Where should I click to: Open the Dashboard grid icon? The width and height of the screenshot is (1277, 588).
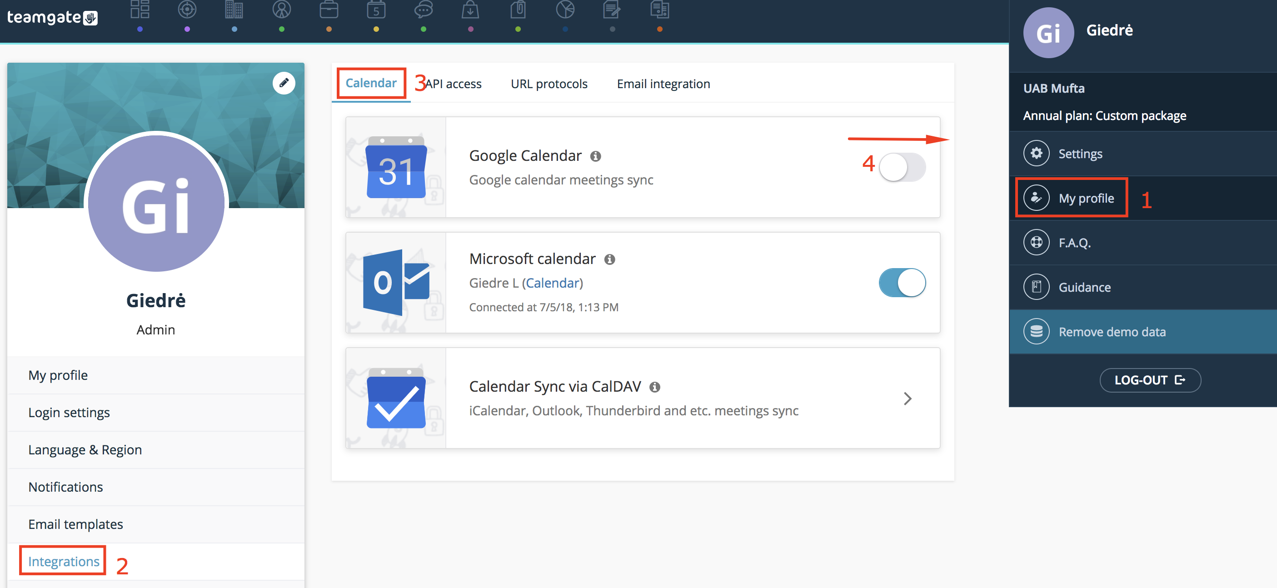click(140, 10)
